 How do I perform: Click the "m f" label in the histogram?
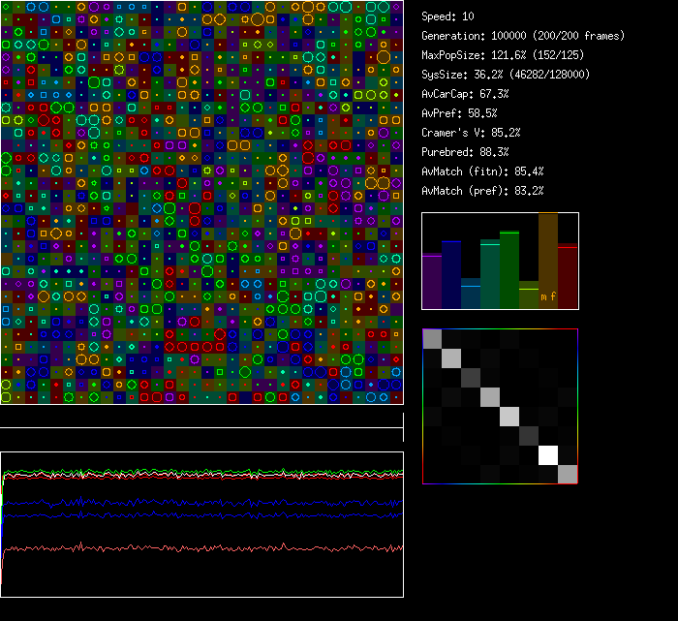click(548, 296)
